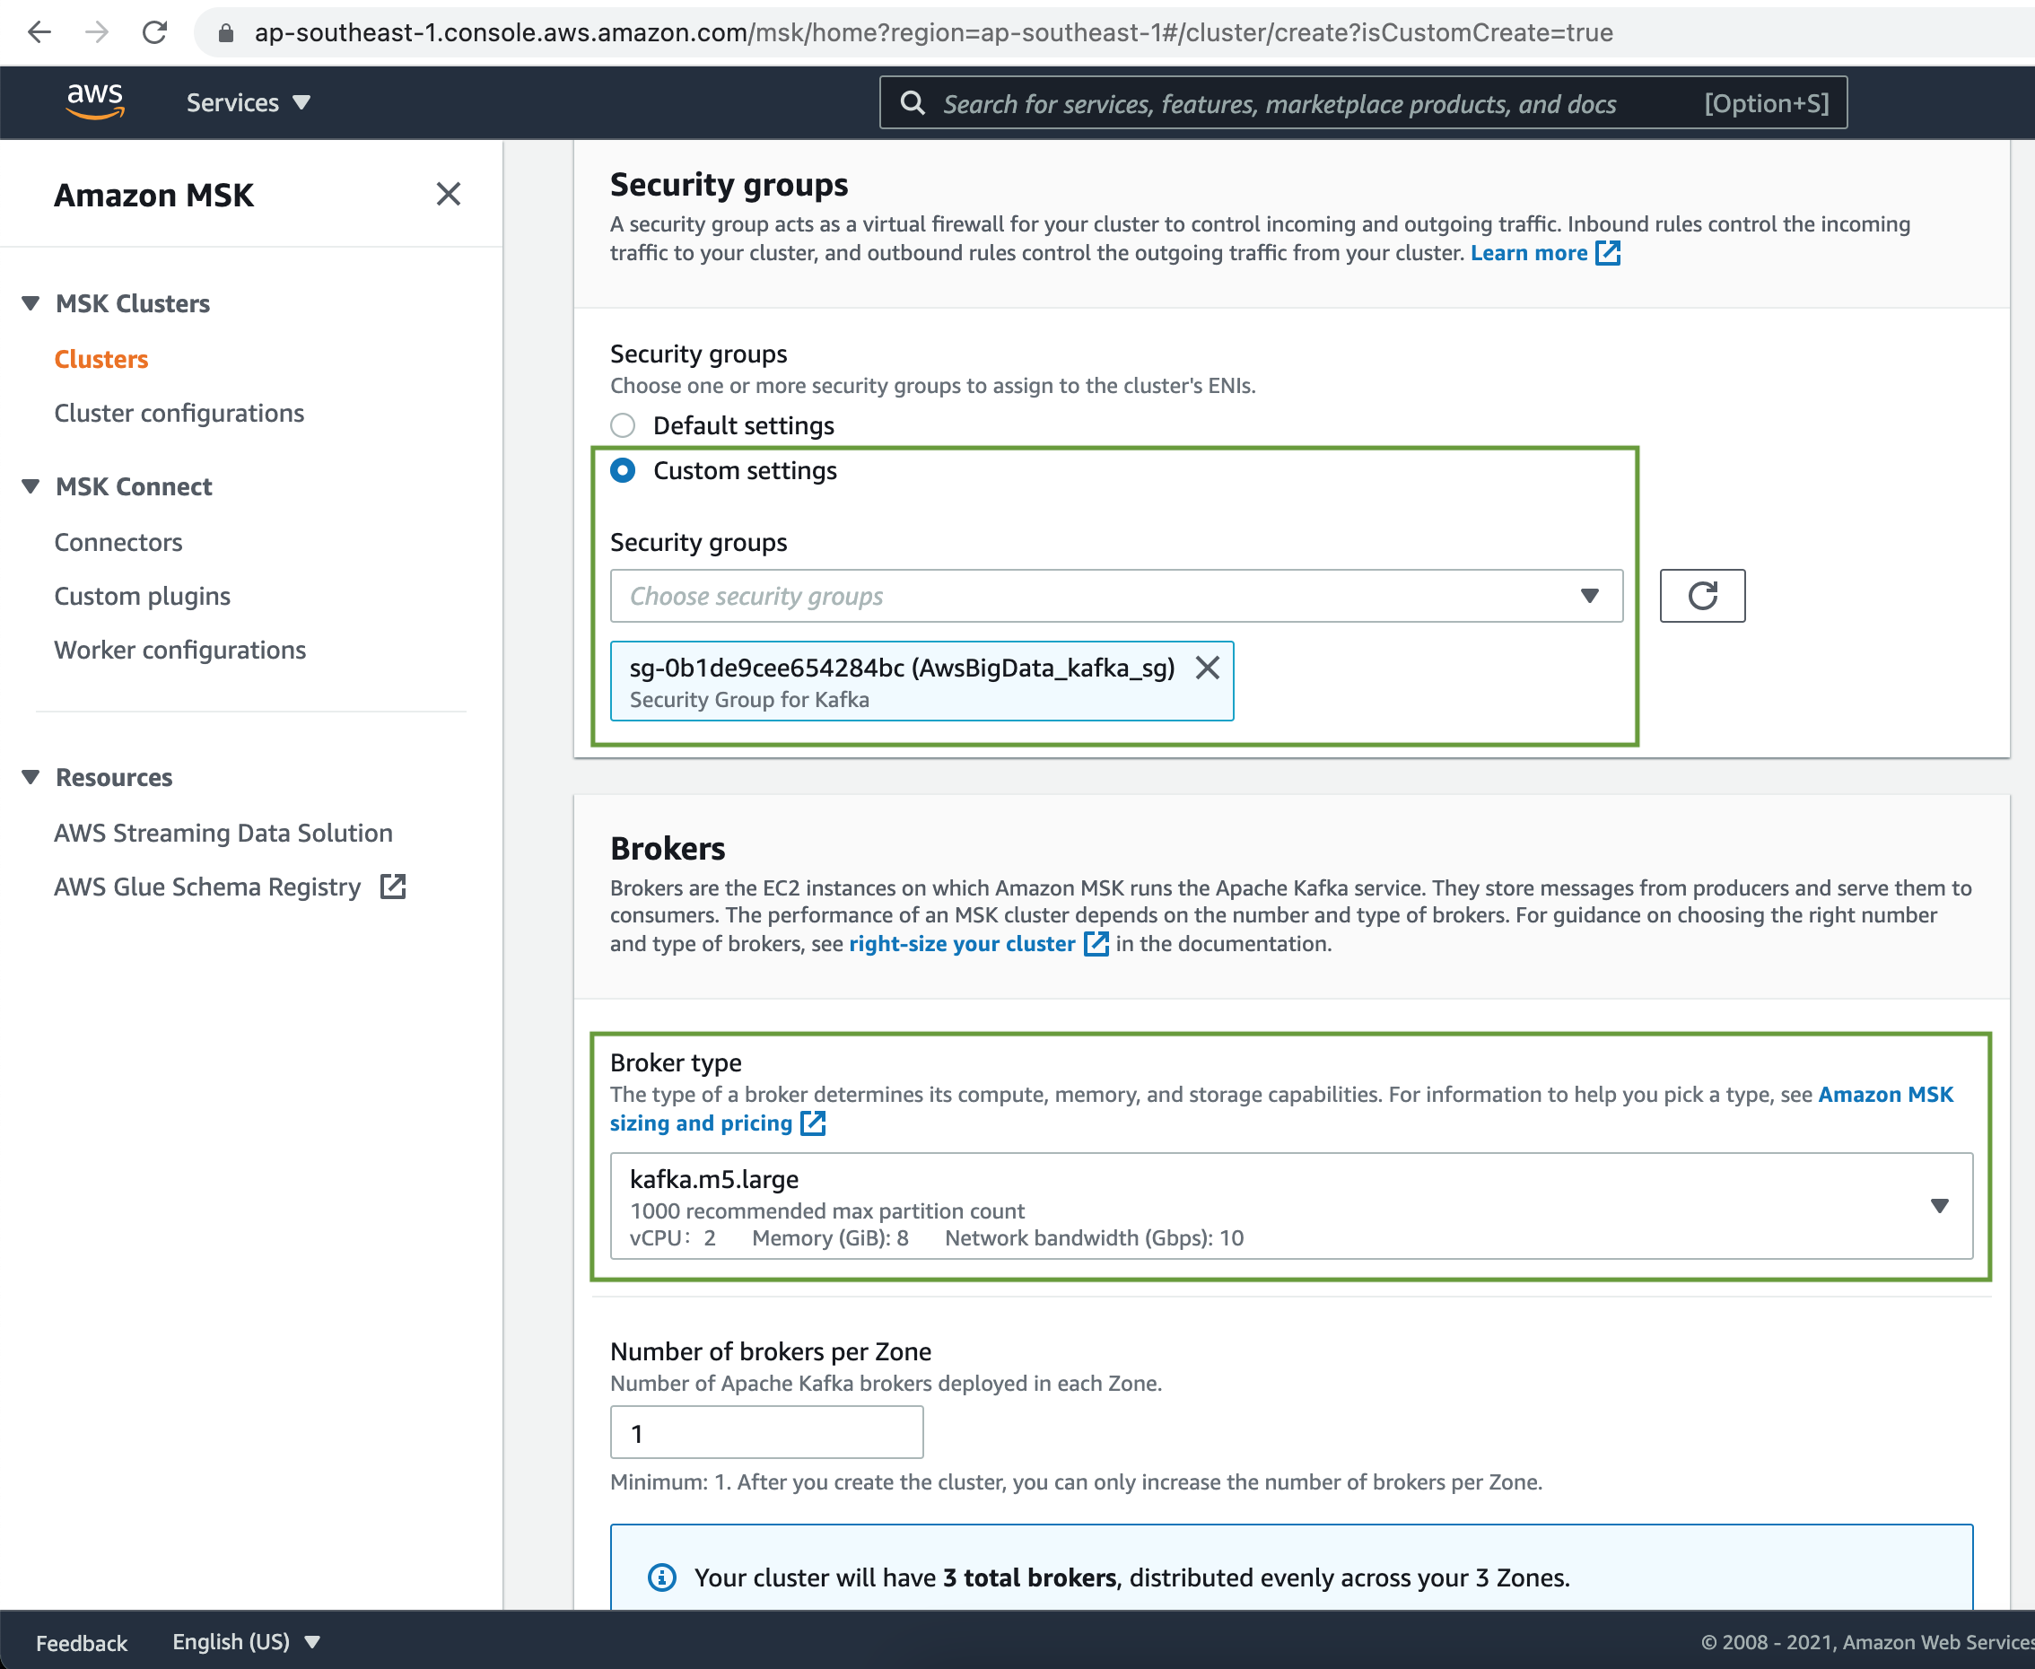Click the external link icon beside AWS Glue Schema Registry
The height and width of the screenshot is (1669, 2035).
coord(393,887)
